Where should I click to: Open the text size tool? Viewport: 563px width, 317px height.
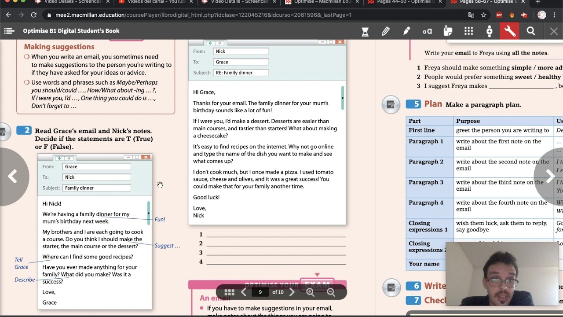(427, 31)
